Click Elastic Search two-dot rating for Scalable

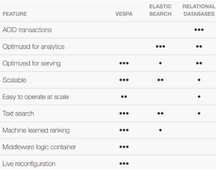[x=160, y=80]
